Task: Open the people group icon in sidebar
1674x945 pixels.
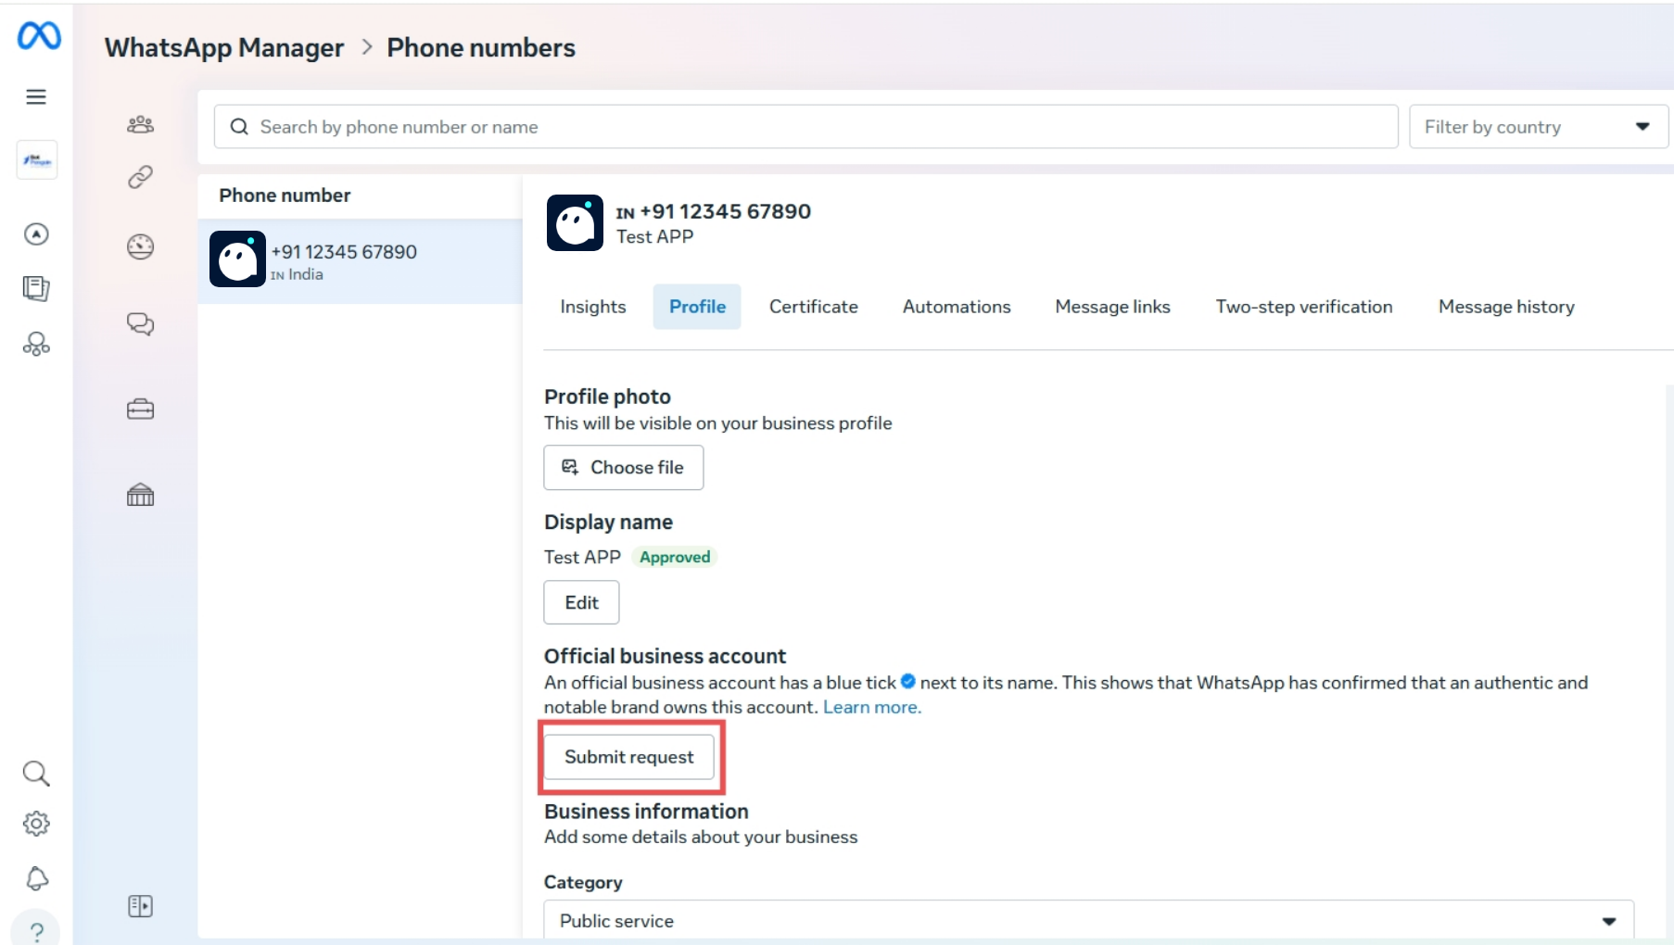Action: 141,124
